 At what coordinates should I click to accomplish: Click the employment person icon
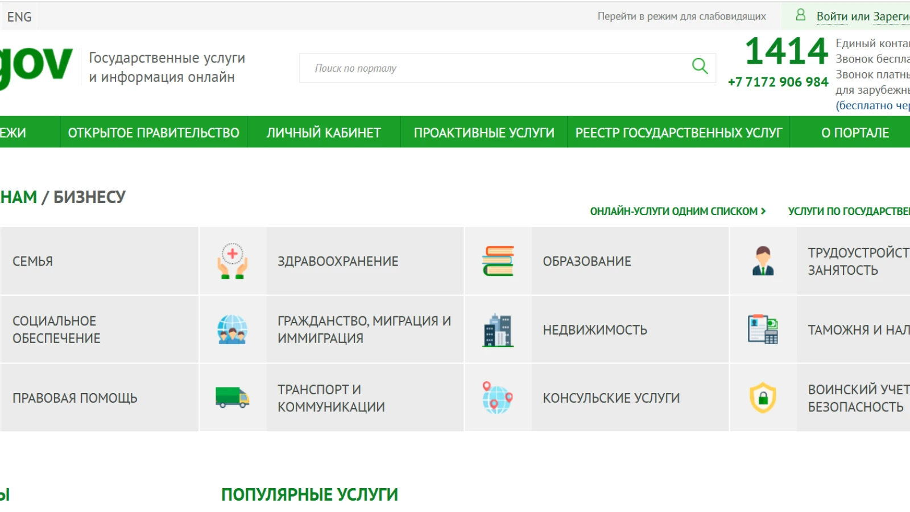(763, 261)
